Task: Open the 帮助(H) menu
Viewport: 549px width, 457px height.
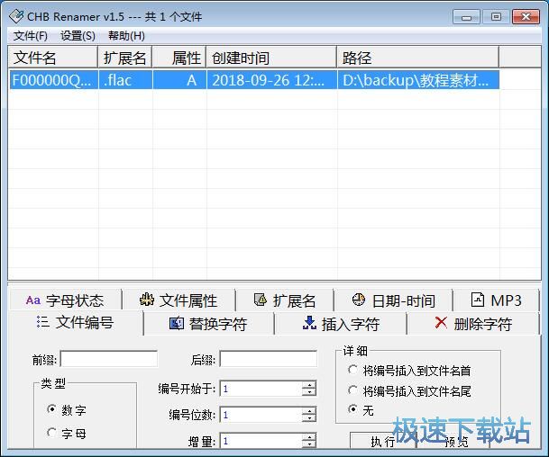Action: [x=126, y=36]
